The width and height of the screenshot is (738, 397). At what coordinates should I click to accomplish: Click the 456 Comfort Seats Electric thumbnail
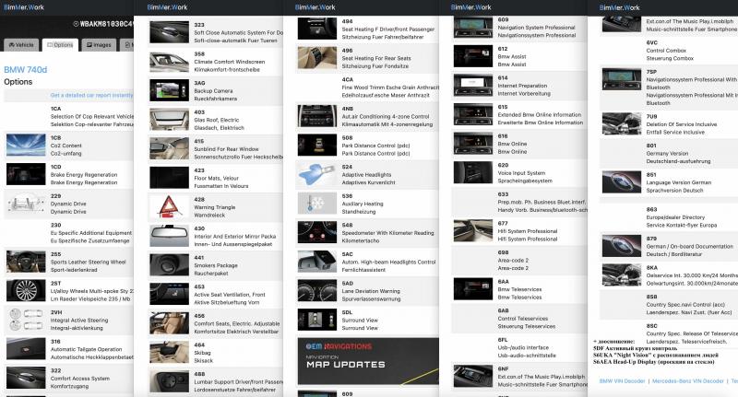click(170, 323)
